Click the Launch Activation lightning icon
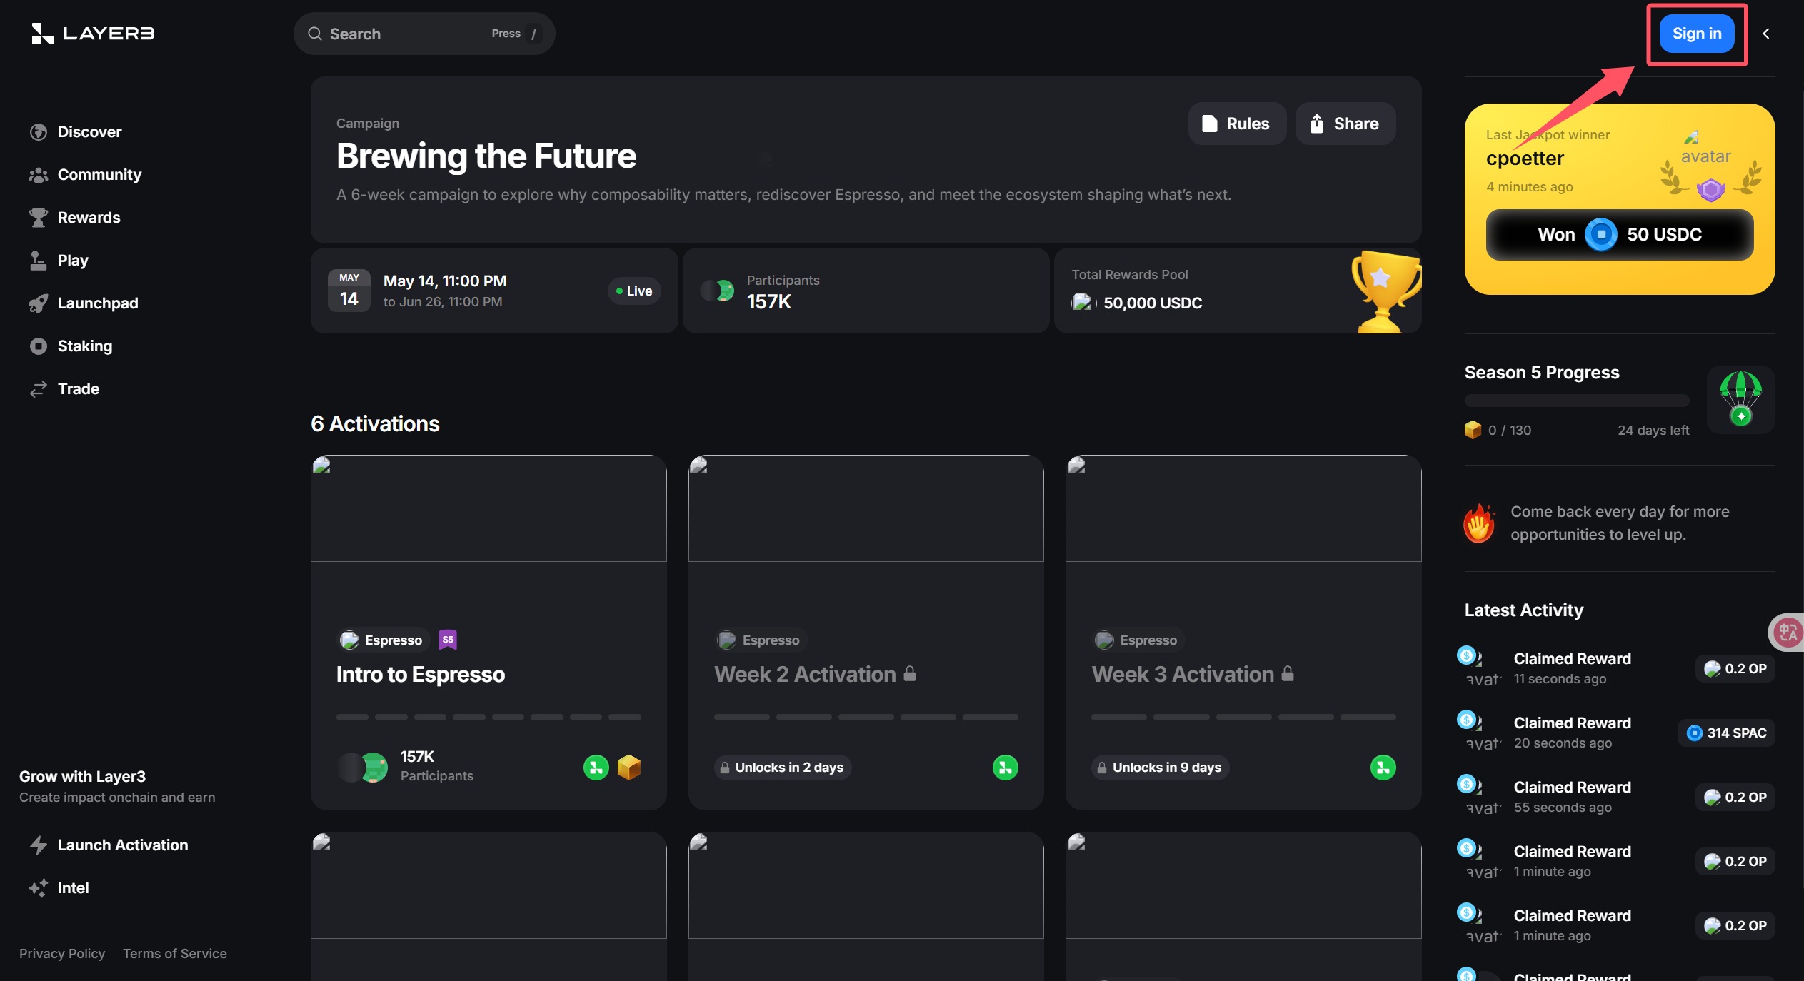1804x981 pixels. [x=38, y=845]
